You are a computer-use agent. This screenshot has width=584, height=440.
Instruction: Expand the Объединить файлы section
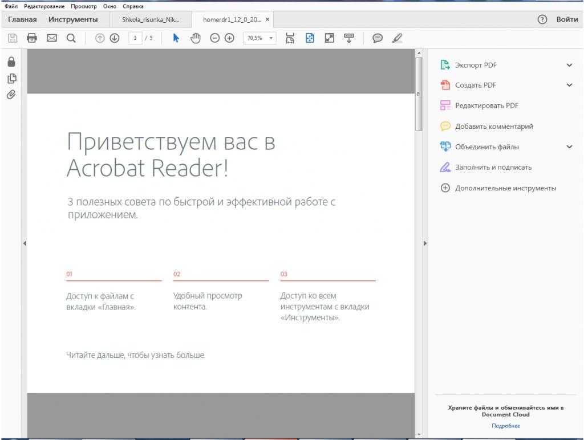point(569,146)
